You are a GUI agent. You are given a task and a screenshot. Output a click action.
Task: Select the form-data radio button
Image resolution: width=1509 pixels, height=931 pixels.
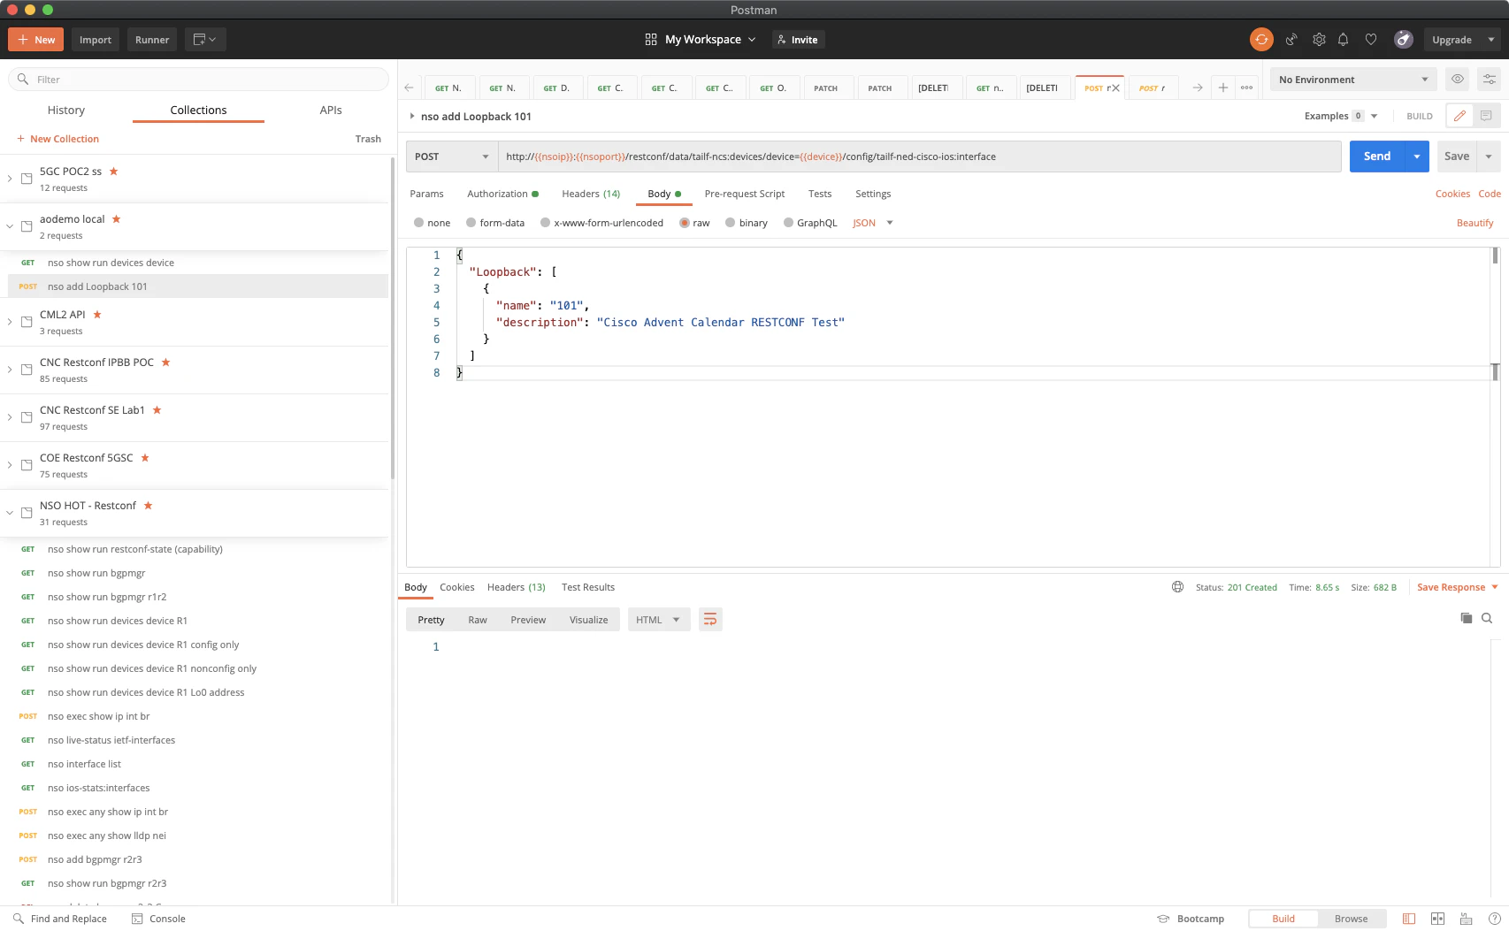[x=471, y=223]
